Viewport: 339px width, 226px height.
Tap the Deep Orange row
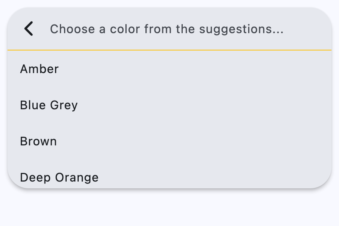click(59, 177)
